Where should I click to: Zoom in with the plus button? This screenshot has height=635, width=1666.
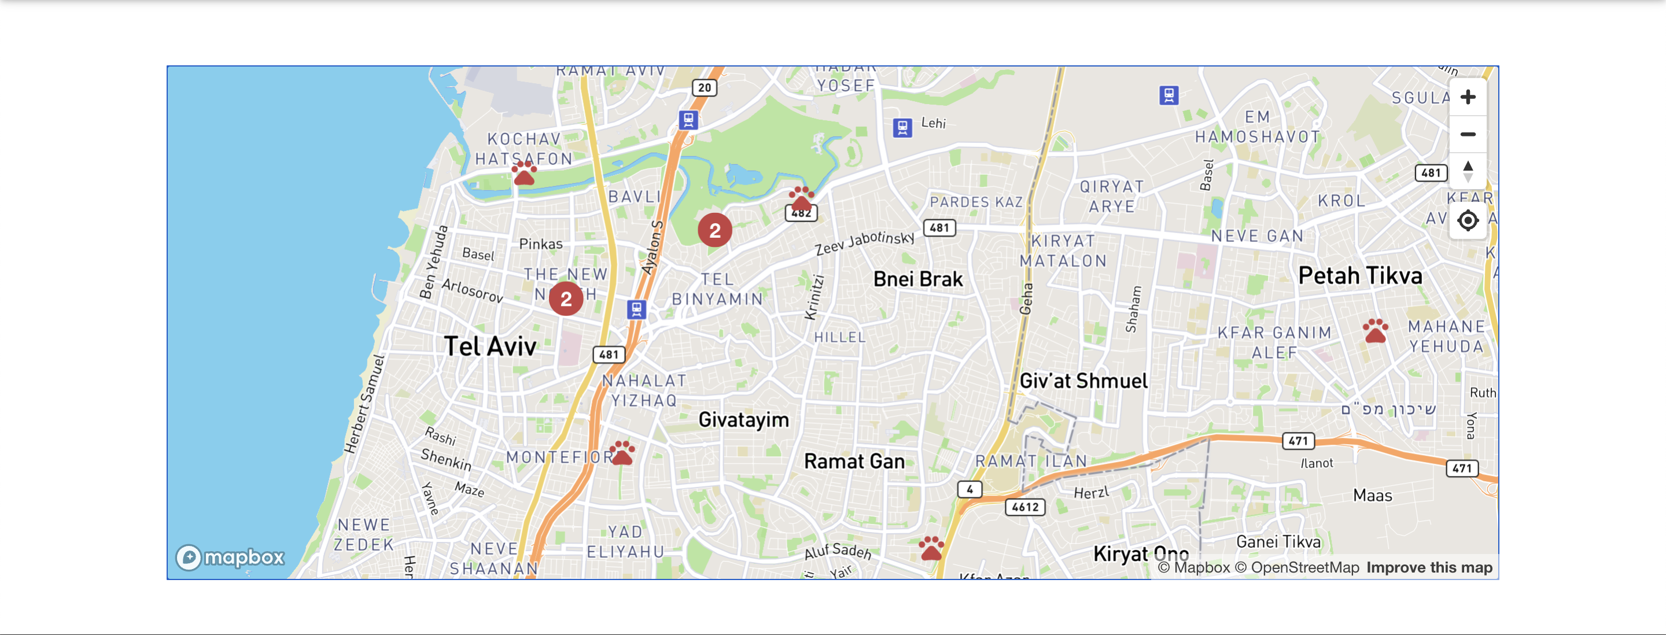pos(1468,97)
